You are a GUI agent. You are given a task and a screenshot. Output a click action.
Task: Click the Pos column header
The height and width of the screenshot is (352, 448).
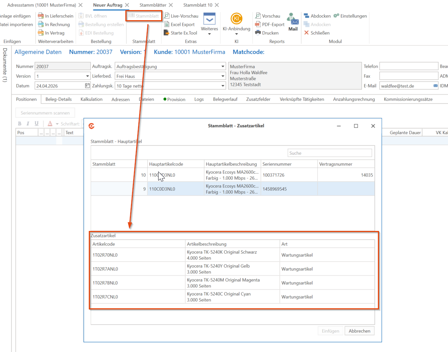pyautogui.click(x=27, y=133)
